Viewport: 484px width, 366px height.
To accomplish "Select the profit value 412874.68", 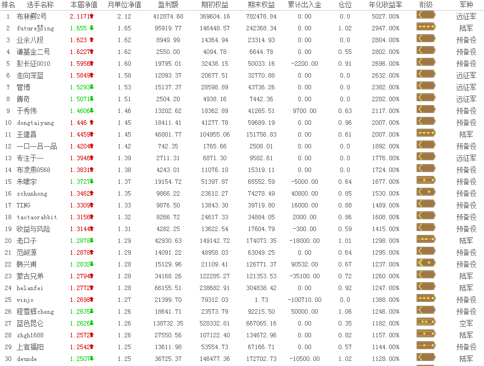I will (168, 16).
